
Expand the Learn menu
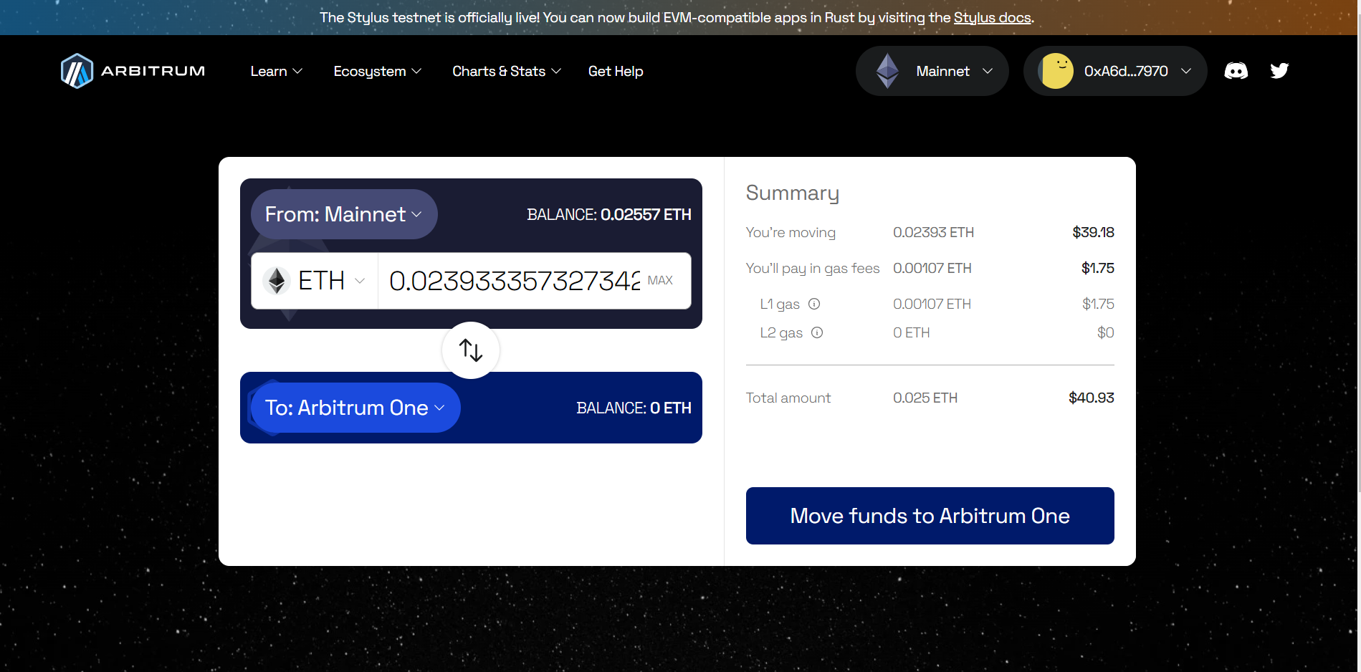pos(277,71)
